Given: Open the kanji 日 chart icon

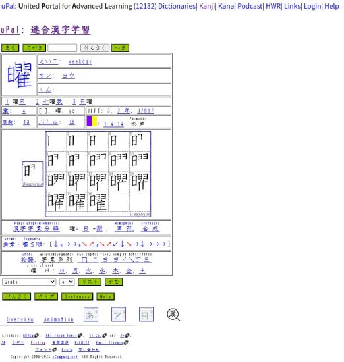Looking at the screenshot, I should tap(146, 314).
